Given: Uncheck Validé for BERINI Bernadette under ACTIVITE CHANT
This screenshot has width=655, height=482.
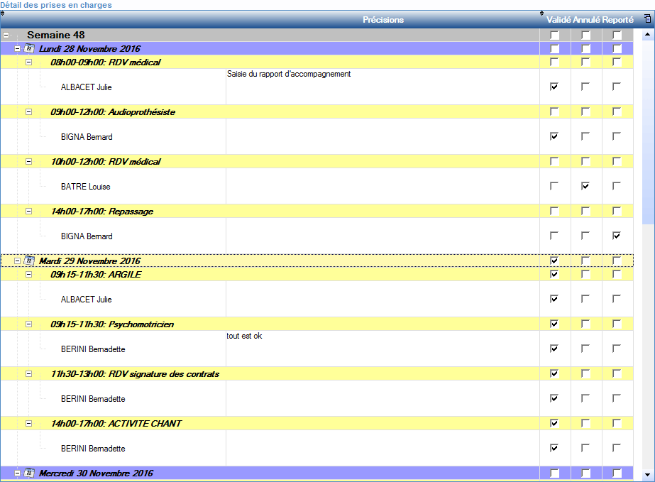Looking at the screenshot, I should tap(554, 448).
